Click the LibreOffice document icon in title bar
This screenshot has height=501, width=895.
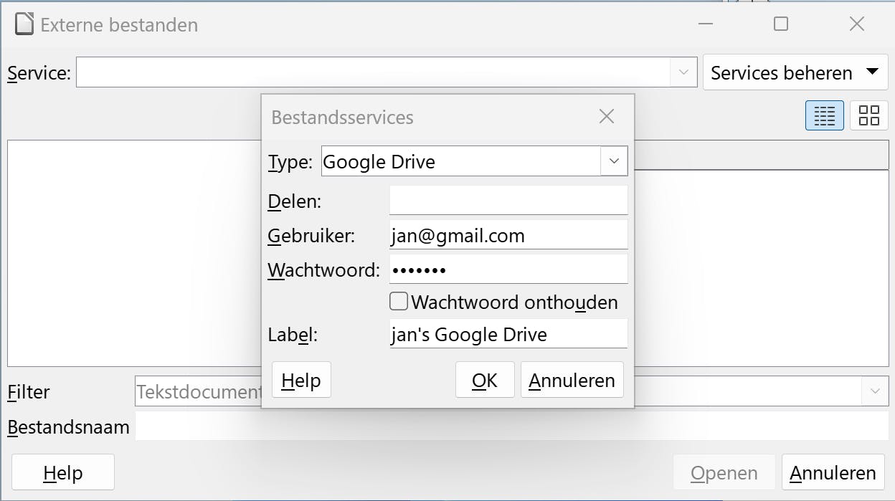(24, 24)
